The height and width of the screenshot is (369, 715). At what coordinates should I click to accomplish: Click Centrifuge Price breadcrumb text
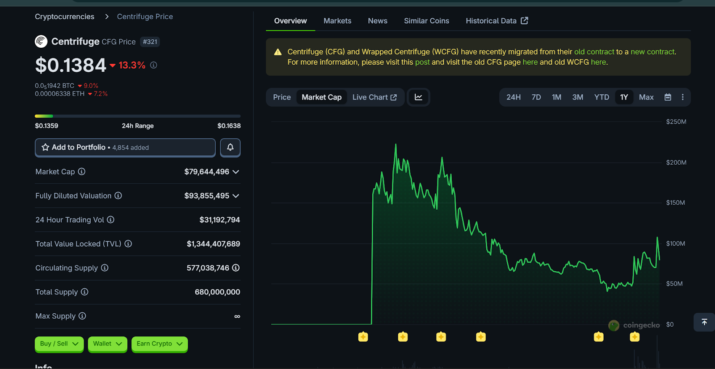pyautogui.click(x=145, y=17)
